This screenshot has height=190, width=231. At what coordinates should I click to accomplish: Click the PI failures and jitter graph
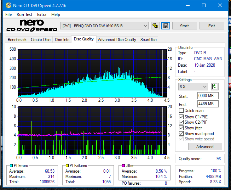coord(92,131)
